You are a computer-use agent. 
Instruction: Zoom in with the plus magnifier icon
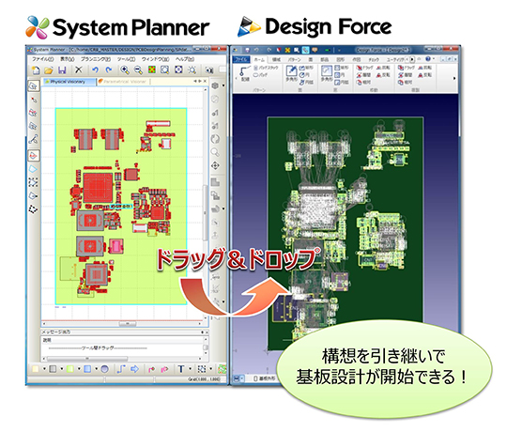(x=125, y=69)
